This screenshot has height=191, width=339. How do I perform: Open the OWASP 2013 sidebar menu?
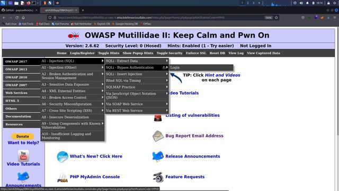click(x=22, y=70)
